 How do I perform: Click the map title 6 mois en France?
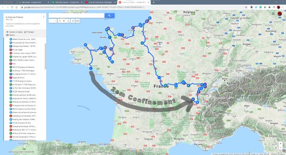click(14, 17)
